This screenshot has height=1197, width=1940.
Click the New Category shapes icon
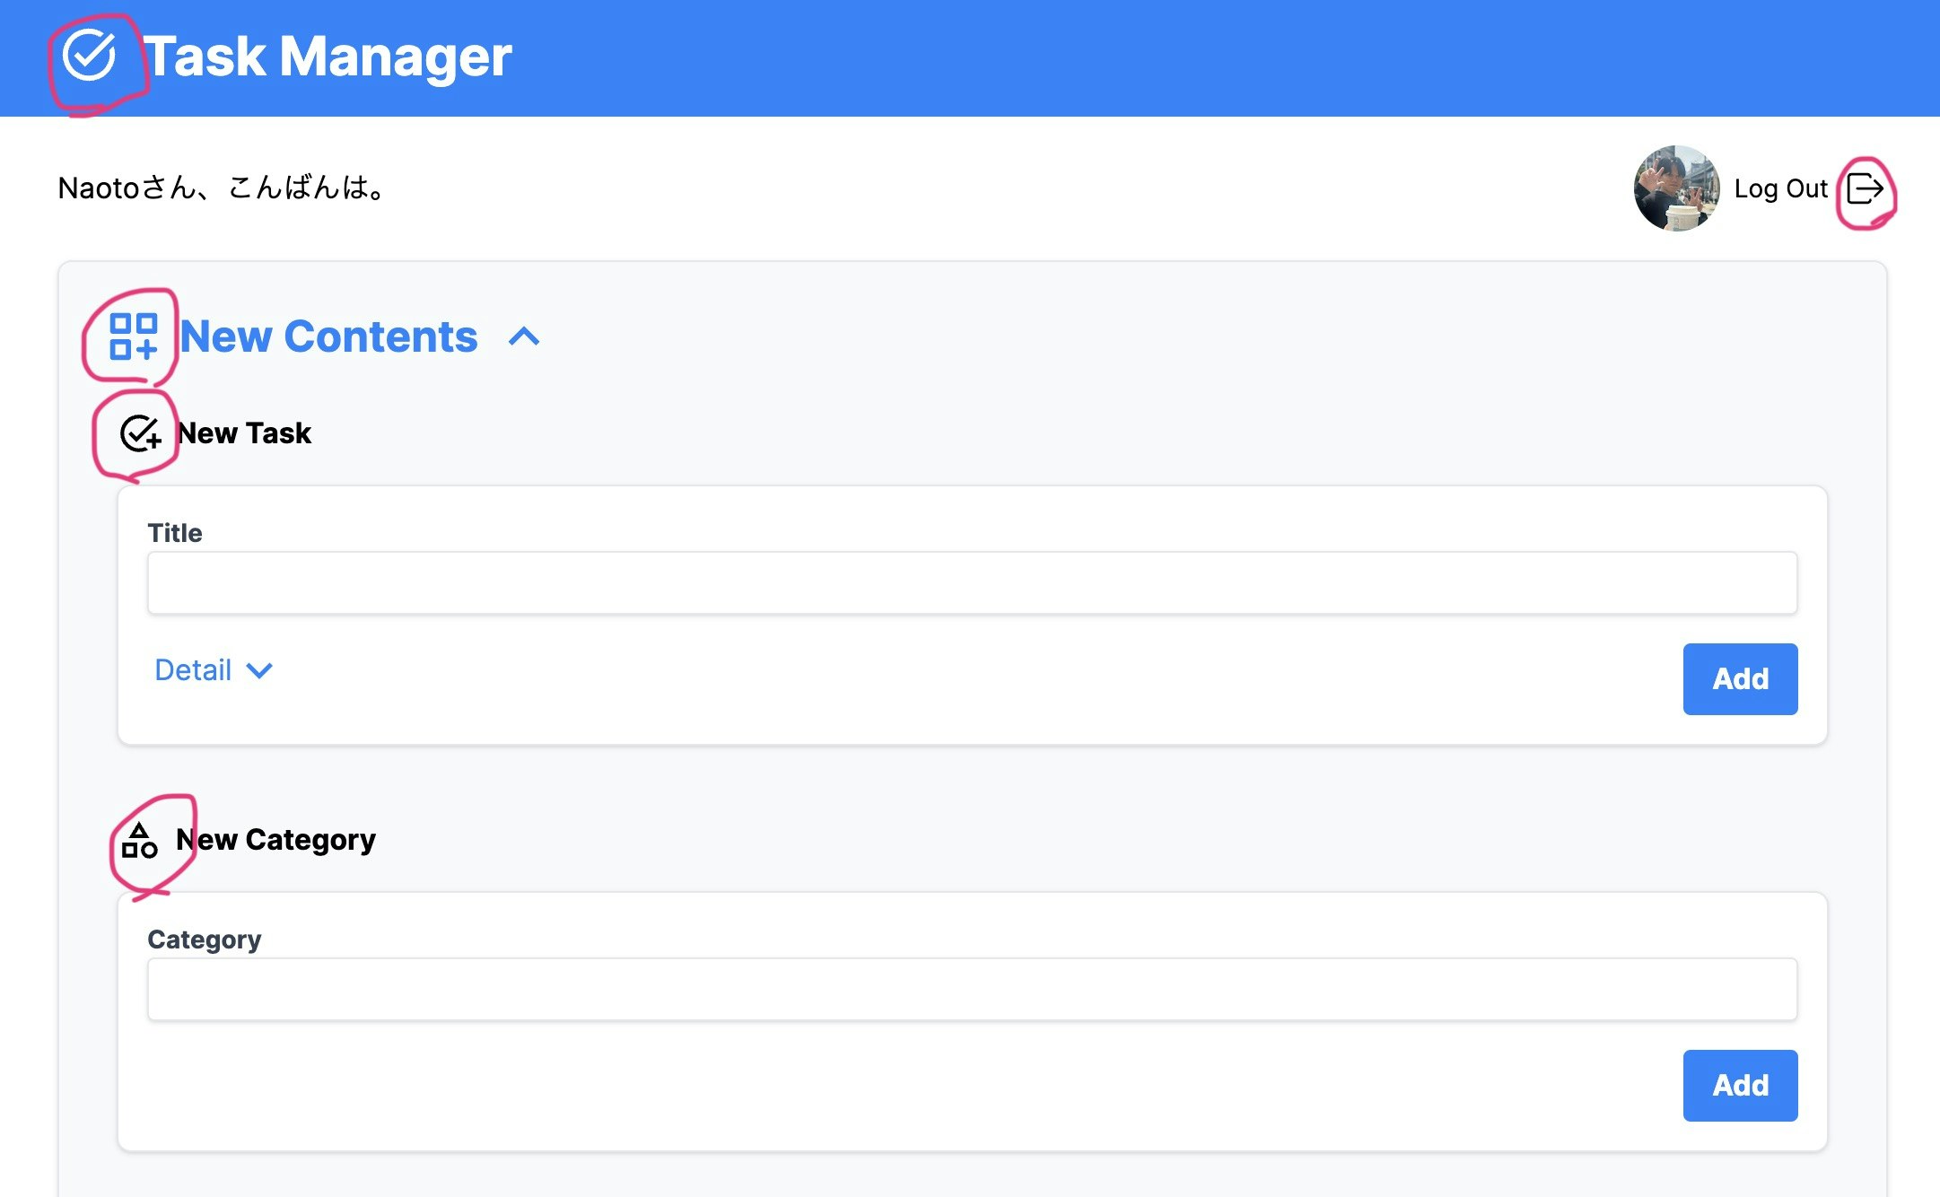139,841
